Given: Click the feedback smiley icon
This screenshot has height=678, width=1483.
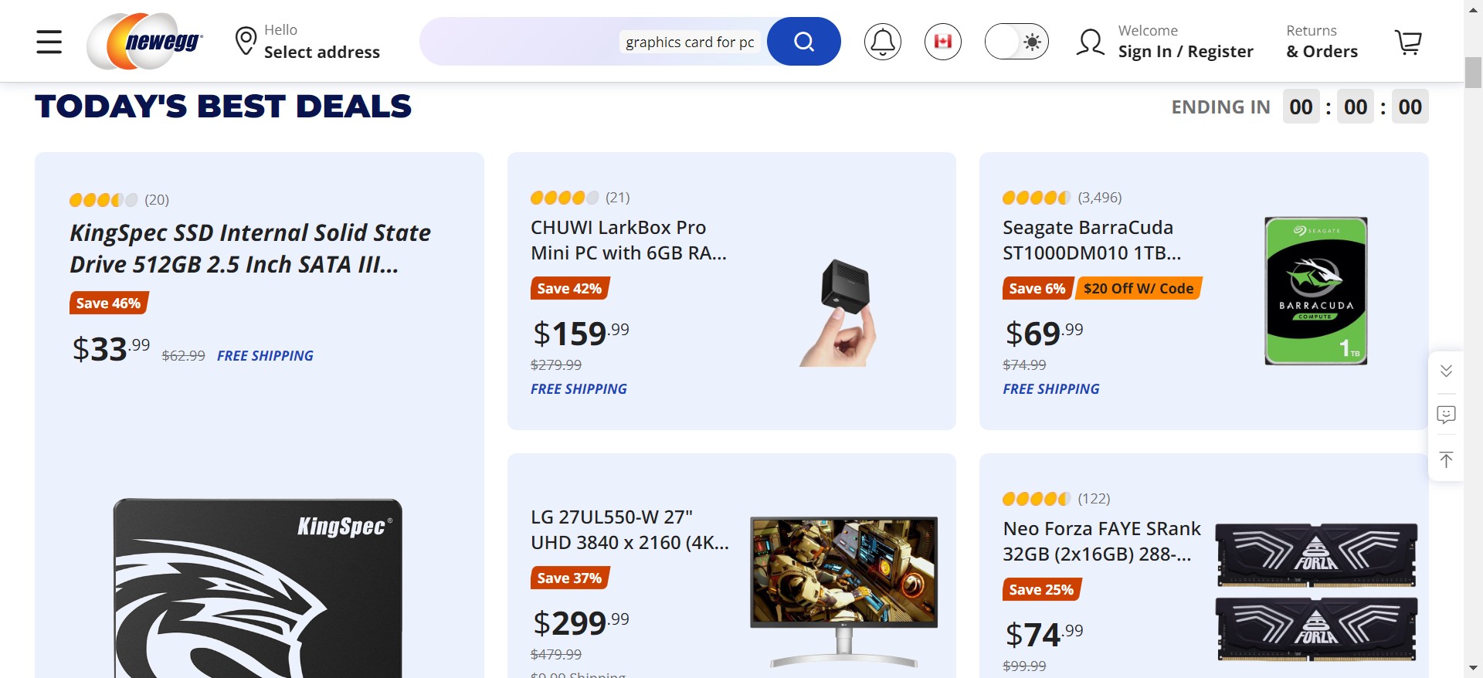Looking at the screenshot, I should click(x=1446, y=415).
